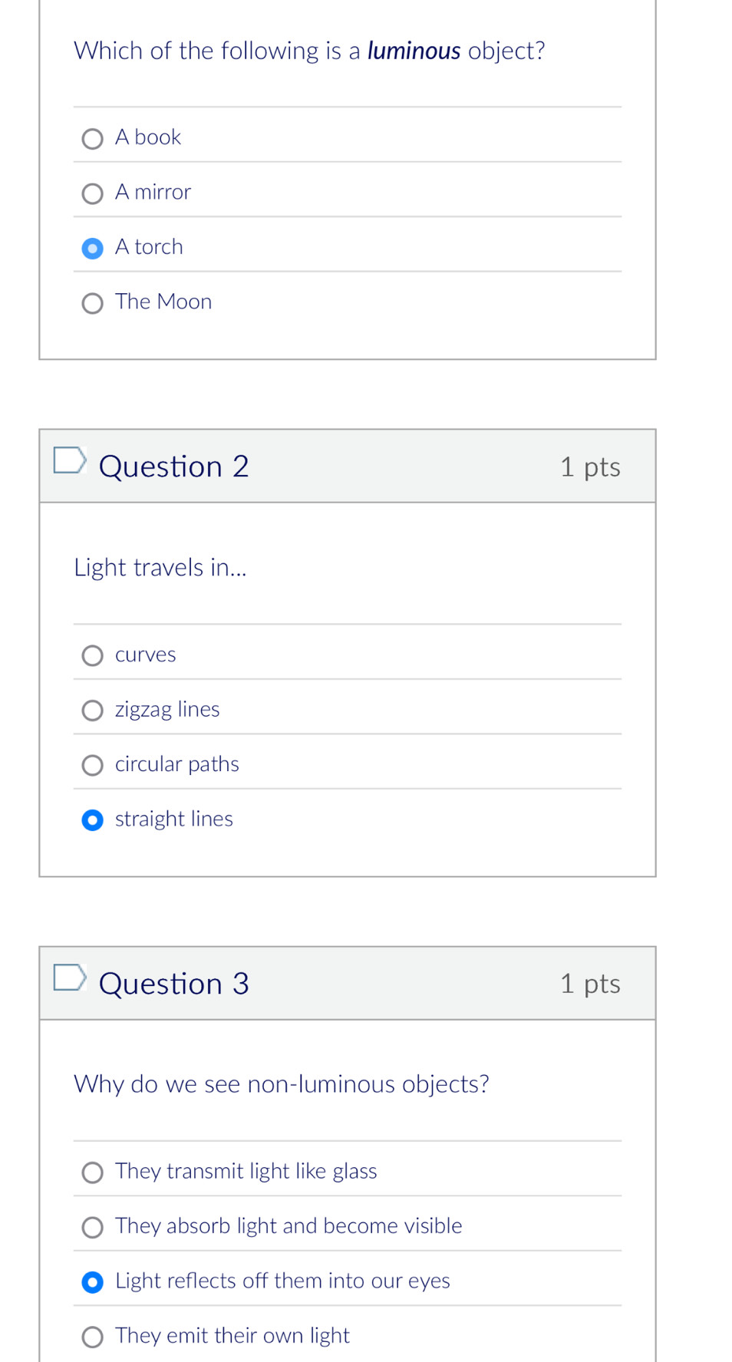Pick 'They emit their own light' option
The width and height of the screenshot is (732, 1362).
pyautogui.click(x=93, y=1337)
